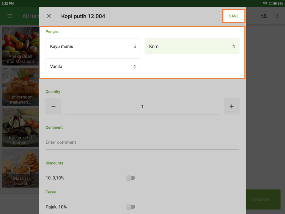Close the Kopi putih item dialog
Viewport: 285px width, 214px height.
pyautogui.click(x=49, y=16)
